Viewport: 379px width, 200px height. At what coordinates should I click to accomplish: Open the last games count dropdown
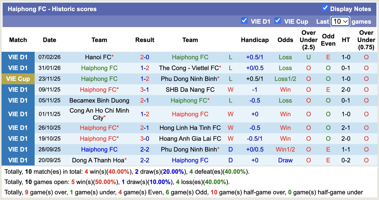click(x=340, y=21)
